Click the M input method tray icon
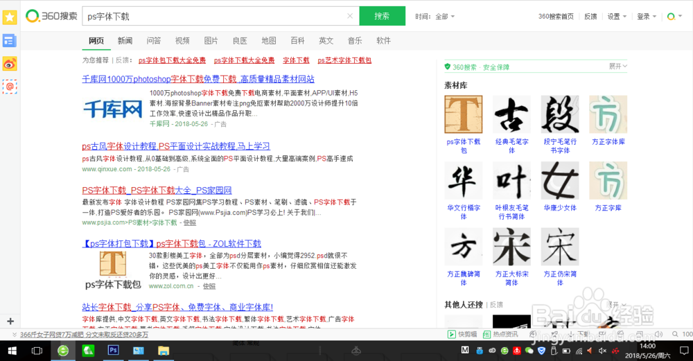 coord(464,350)
